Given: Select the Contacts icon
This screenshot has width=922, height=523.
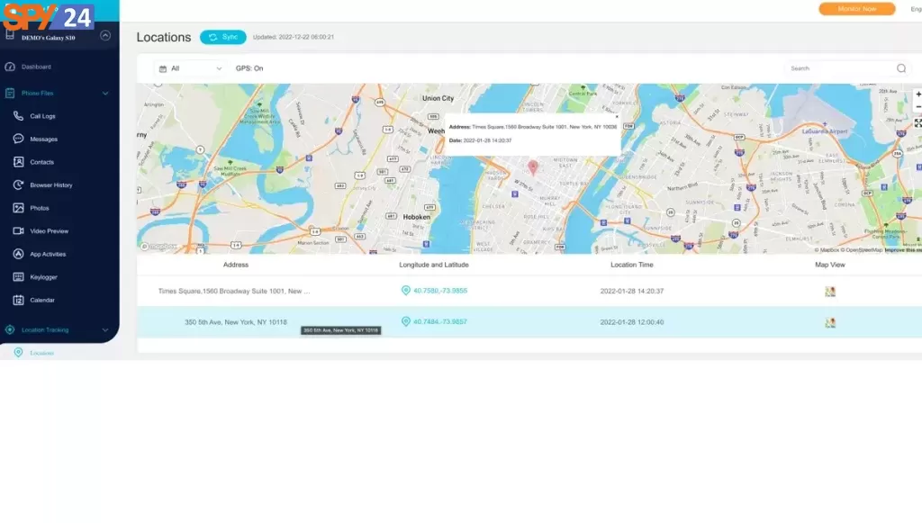Looking at the screenshot, I should [18, 162].
